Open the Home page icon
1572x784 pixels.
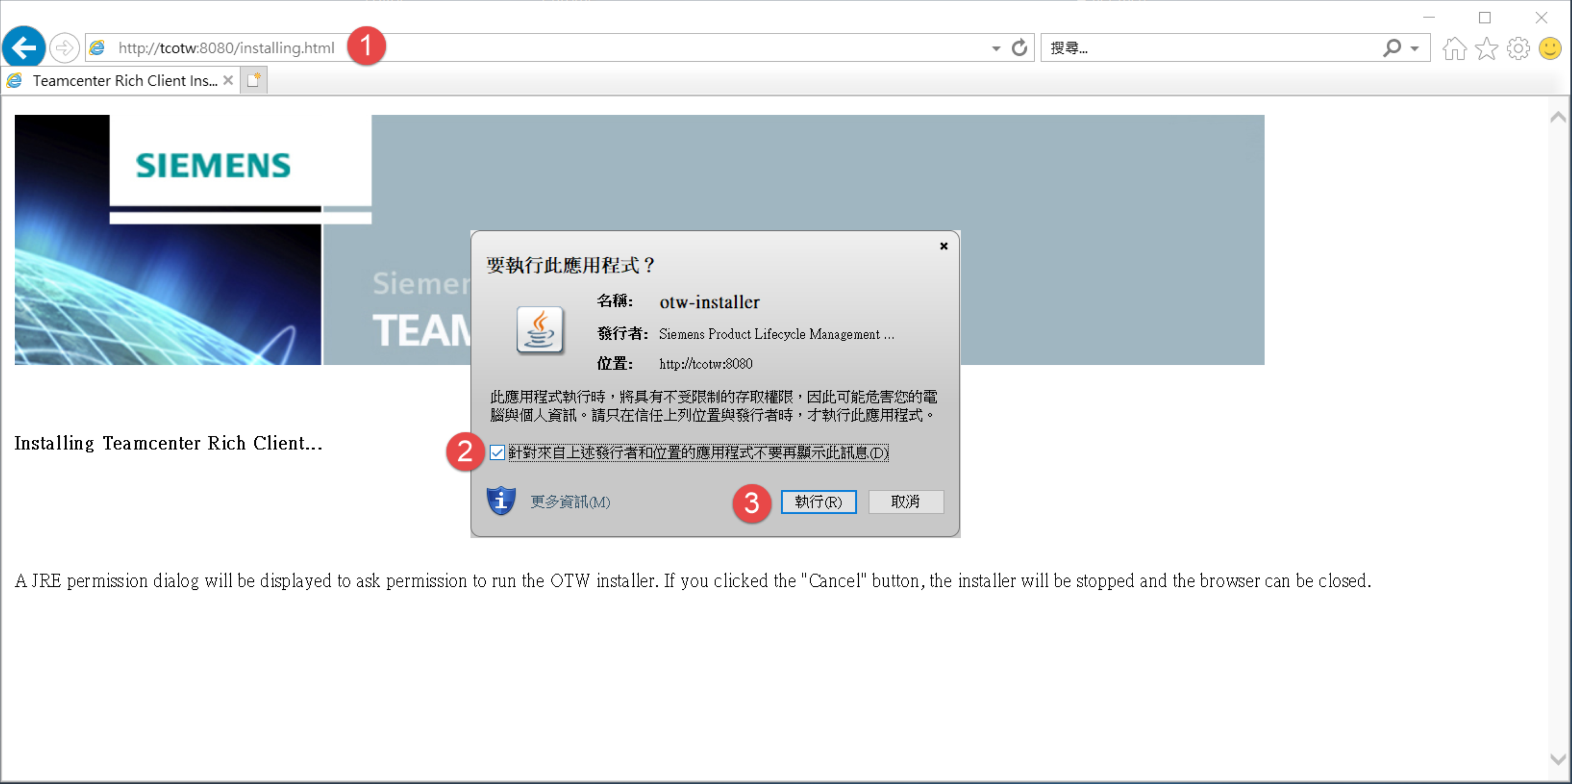[1455, 48]
